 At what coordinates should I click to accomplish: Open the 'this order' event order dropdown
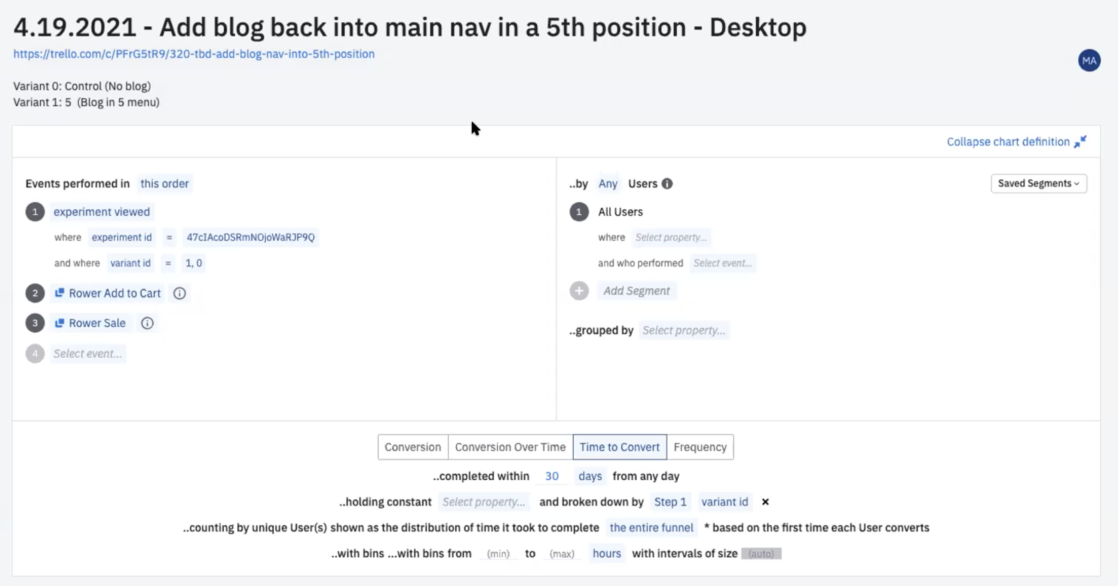(x=164, y=184)
